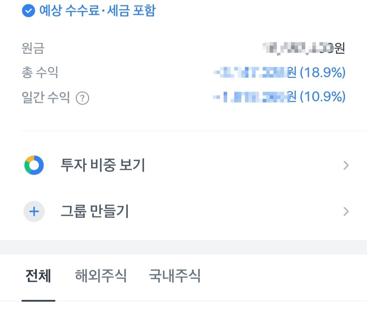Expand the chevron next to 그룹 만들기
367x309 pixels.
point(346,212)
